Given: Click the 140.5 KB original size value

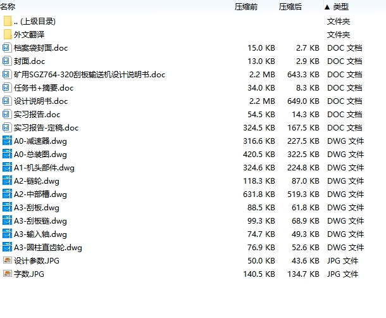Looking at the screenshot, I should (259, 274).
